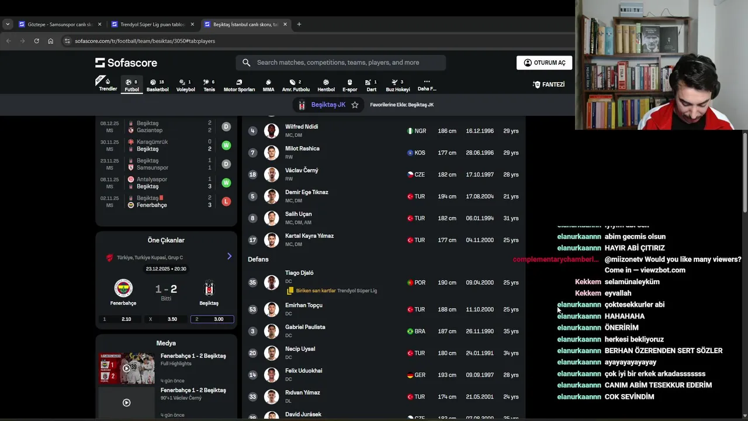Open Wilfred Ndidi player profile

pyautogui.click(x=383, y=131)
